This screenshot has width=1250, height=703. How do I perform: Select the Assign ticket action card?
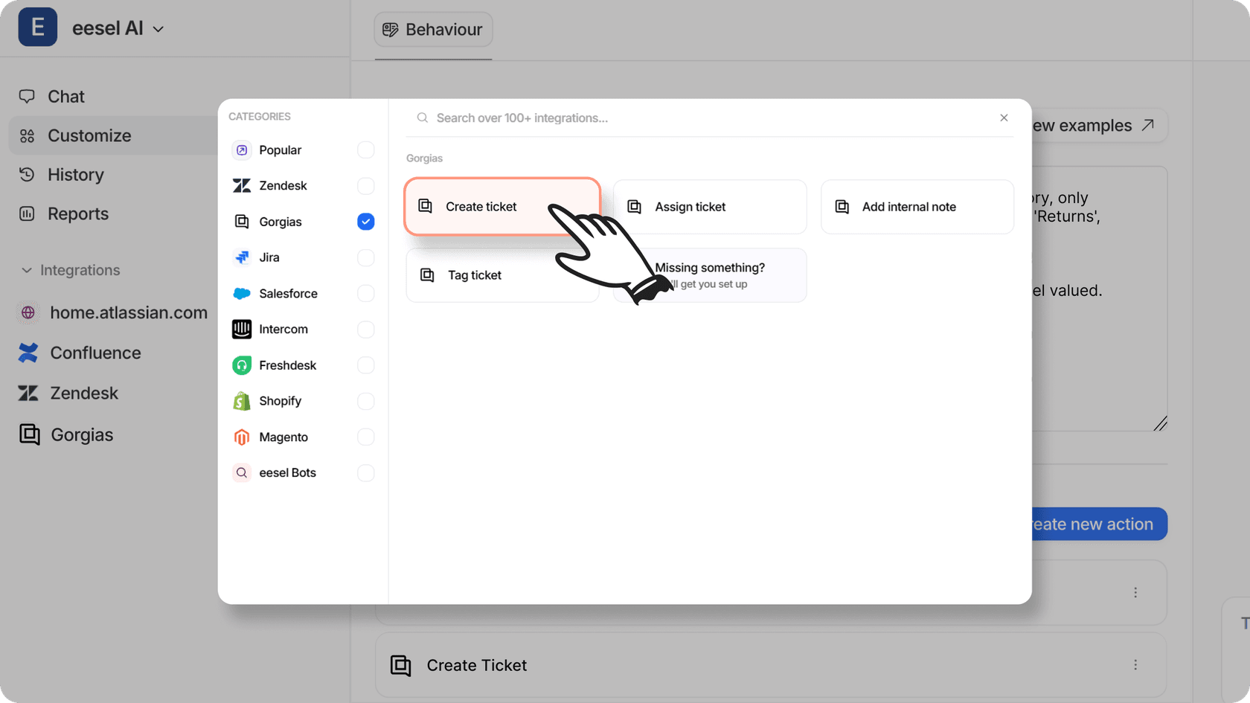tap(710, 207)
